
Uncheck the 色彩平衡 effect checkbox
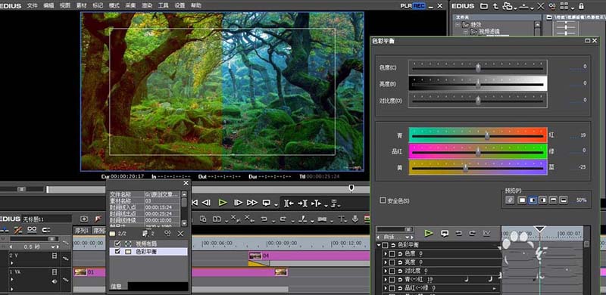[x=118, y=251]
